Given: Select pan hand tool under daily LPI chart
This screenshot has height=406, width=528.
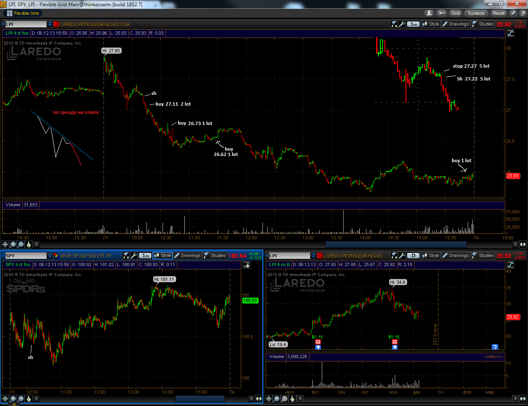Looking at the screenshot, I should (292, 399).
